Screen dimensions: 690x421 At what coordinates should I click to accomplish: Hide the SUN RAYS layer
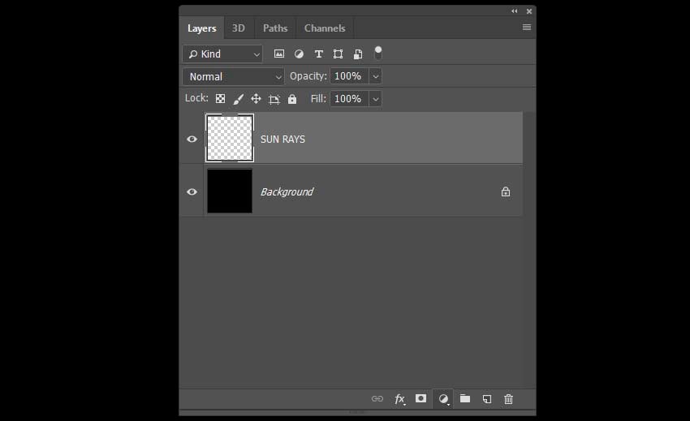coord(192,139)
